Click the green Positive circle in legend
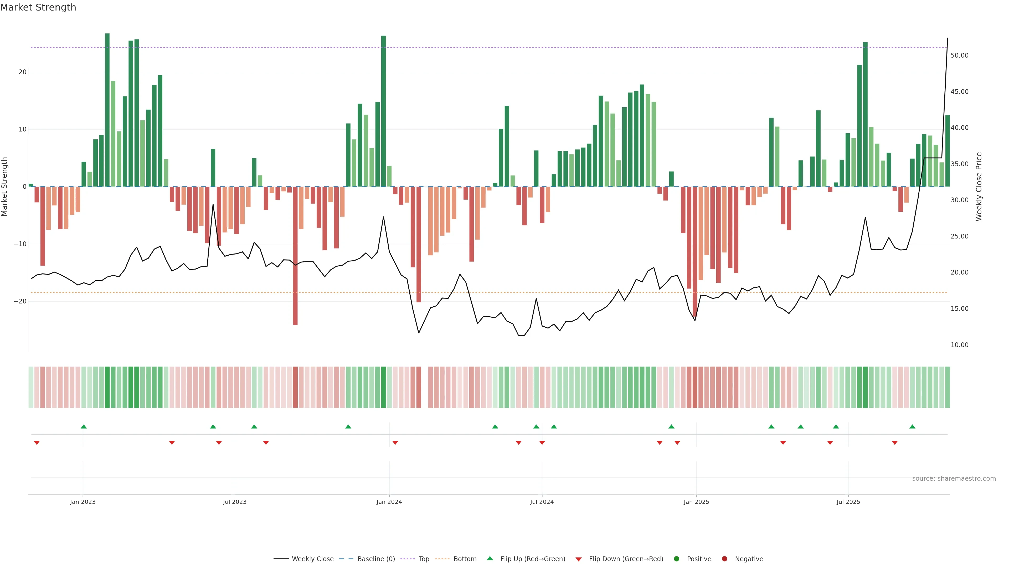Screen dimensions: 1009x568 676,559
